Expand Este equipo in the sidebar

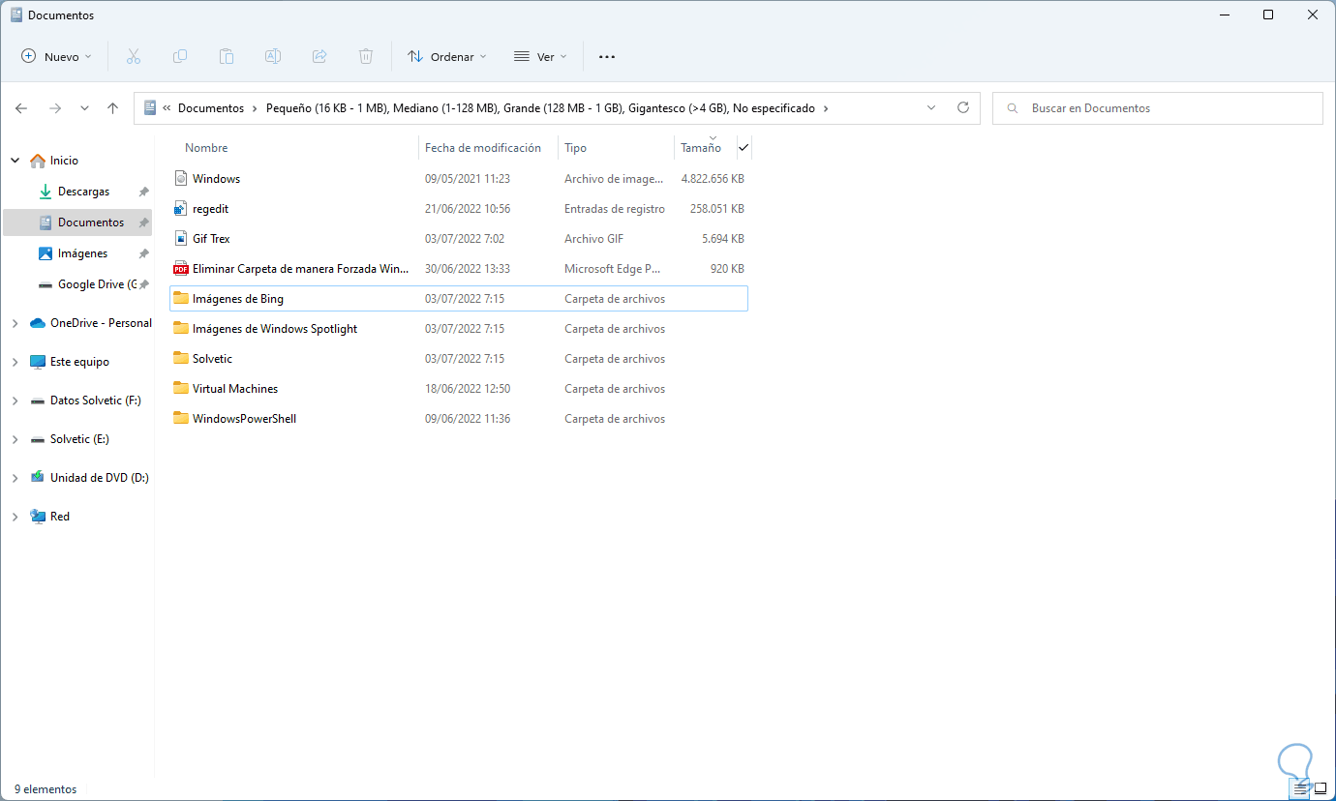[15, 362]
